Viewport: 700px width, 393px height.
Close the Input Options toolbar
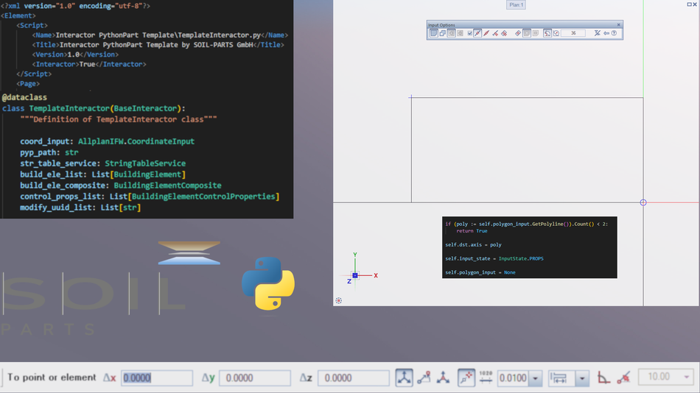619,25
